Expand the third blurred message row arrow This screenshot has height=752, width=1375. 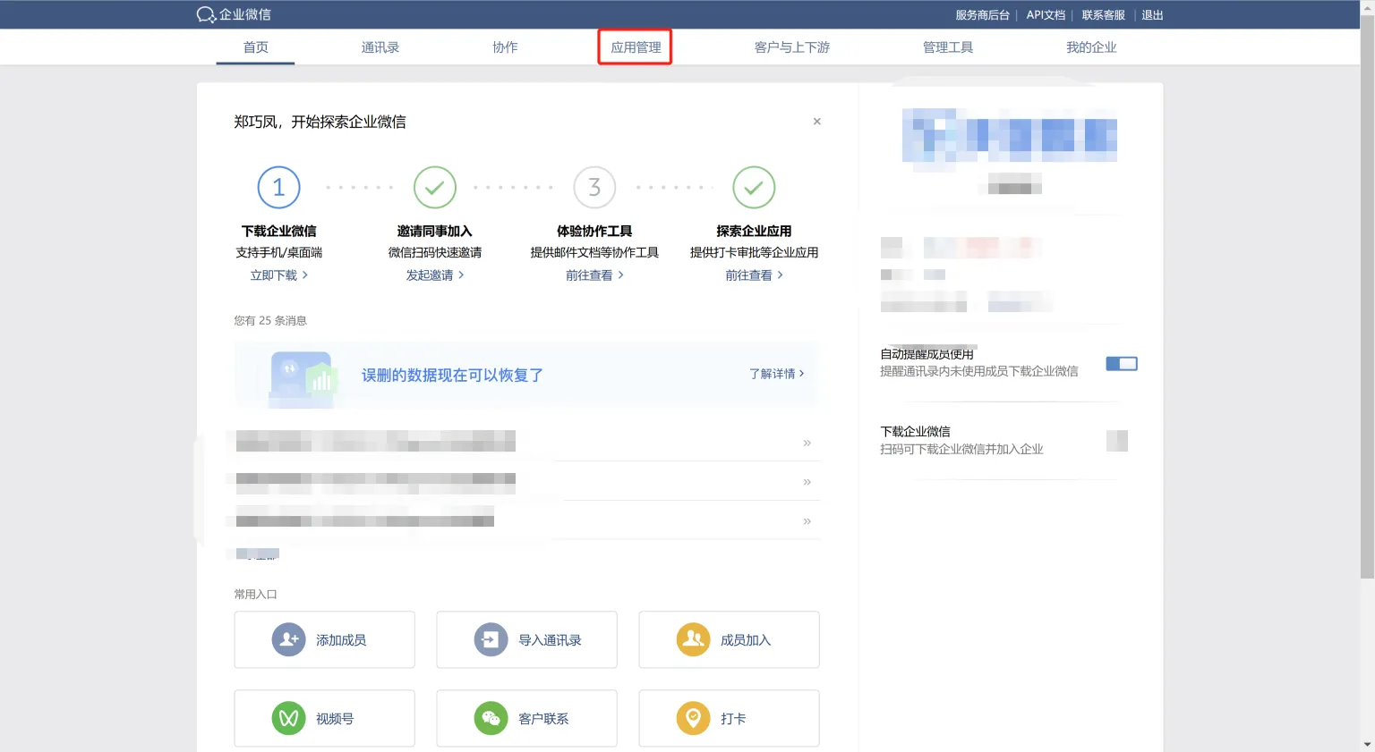807,521
